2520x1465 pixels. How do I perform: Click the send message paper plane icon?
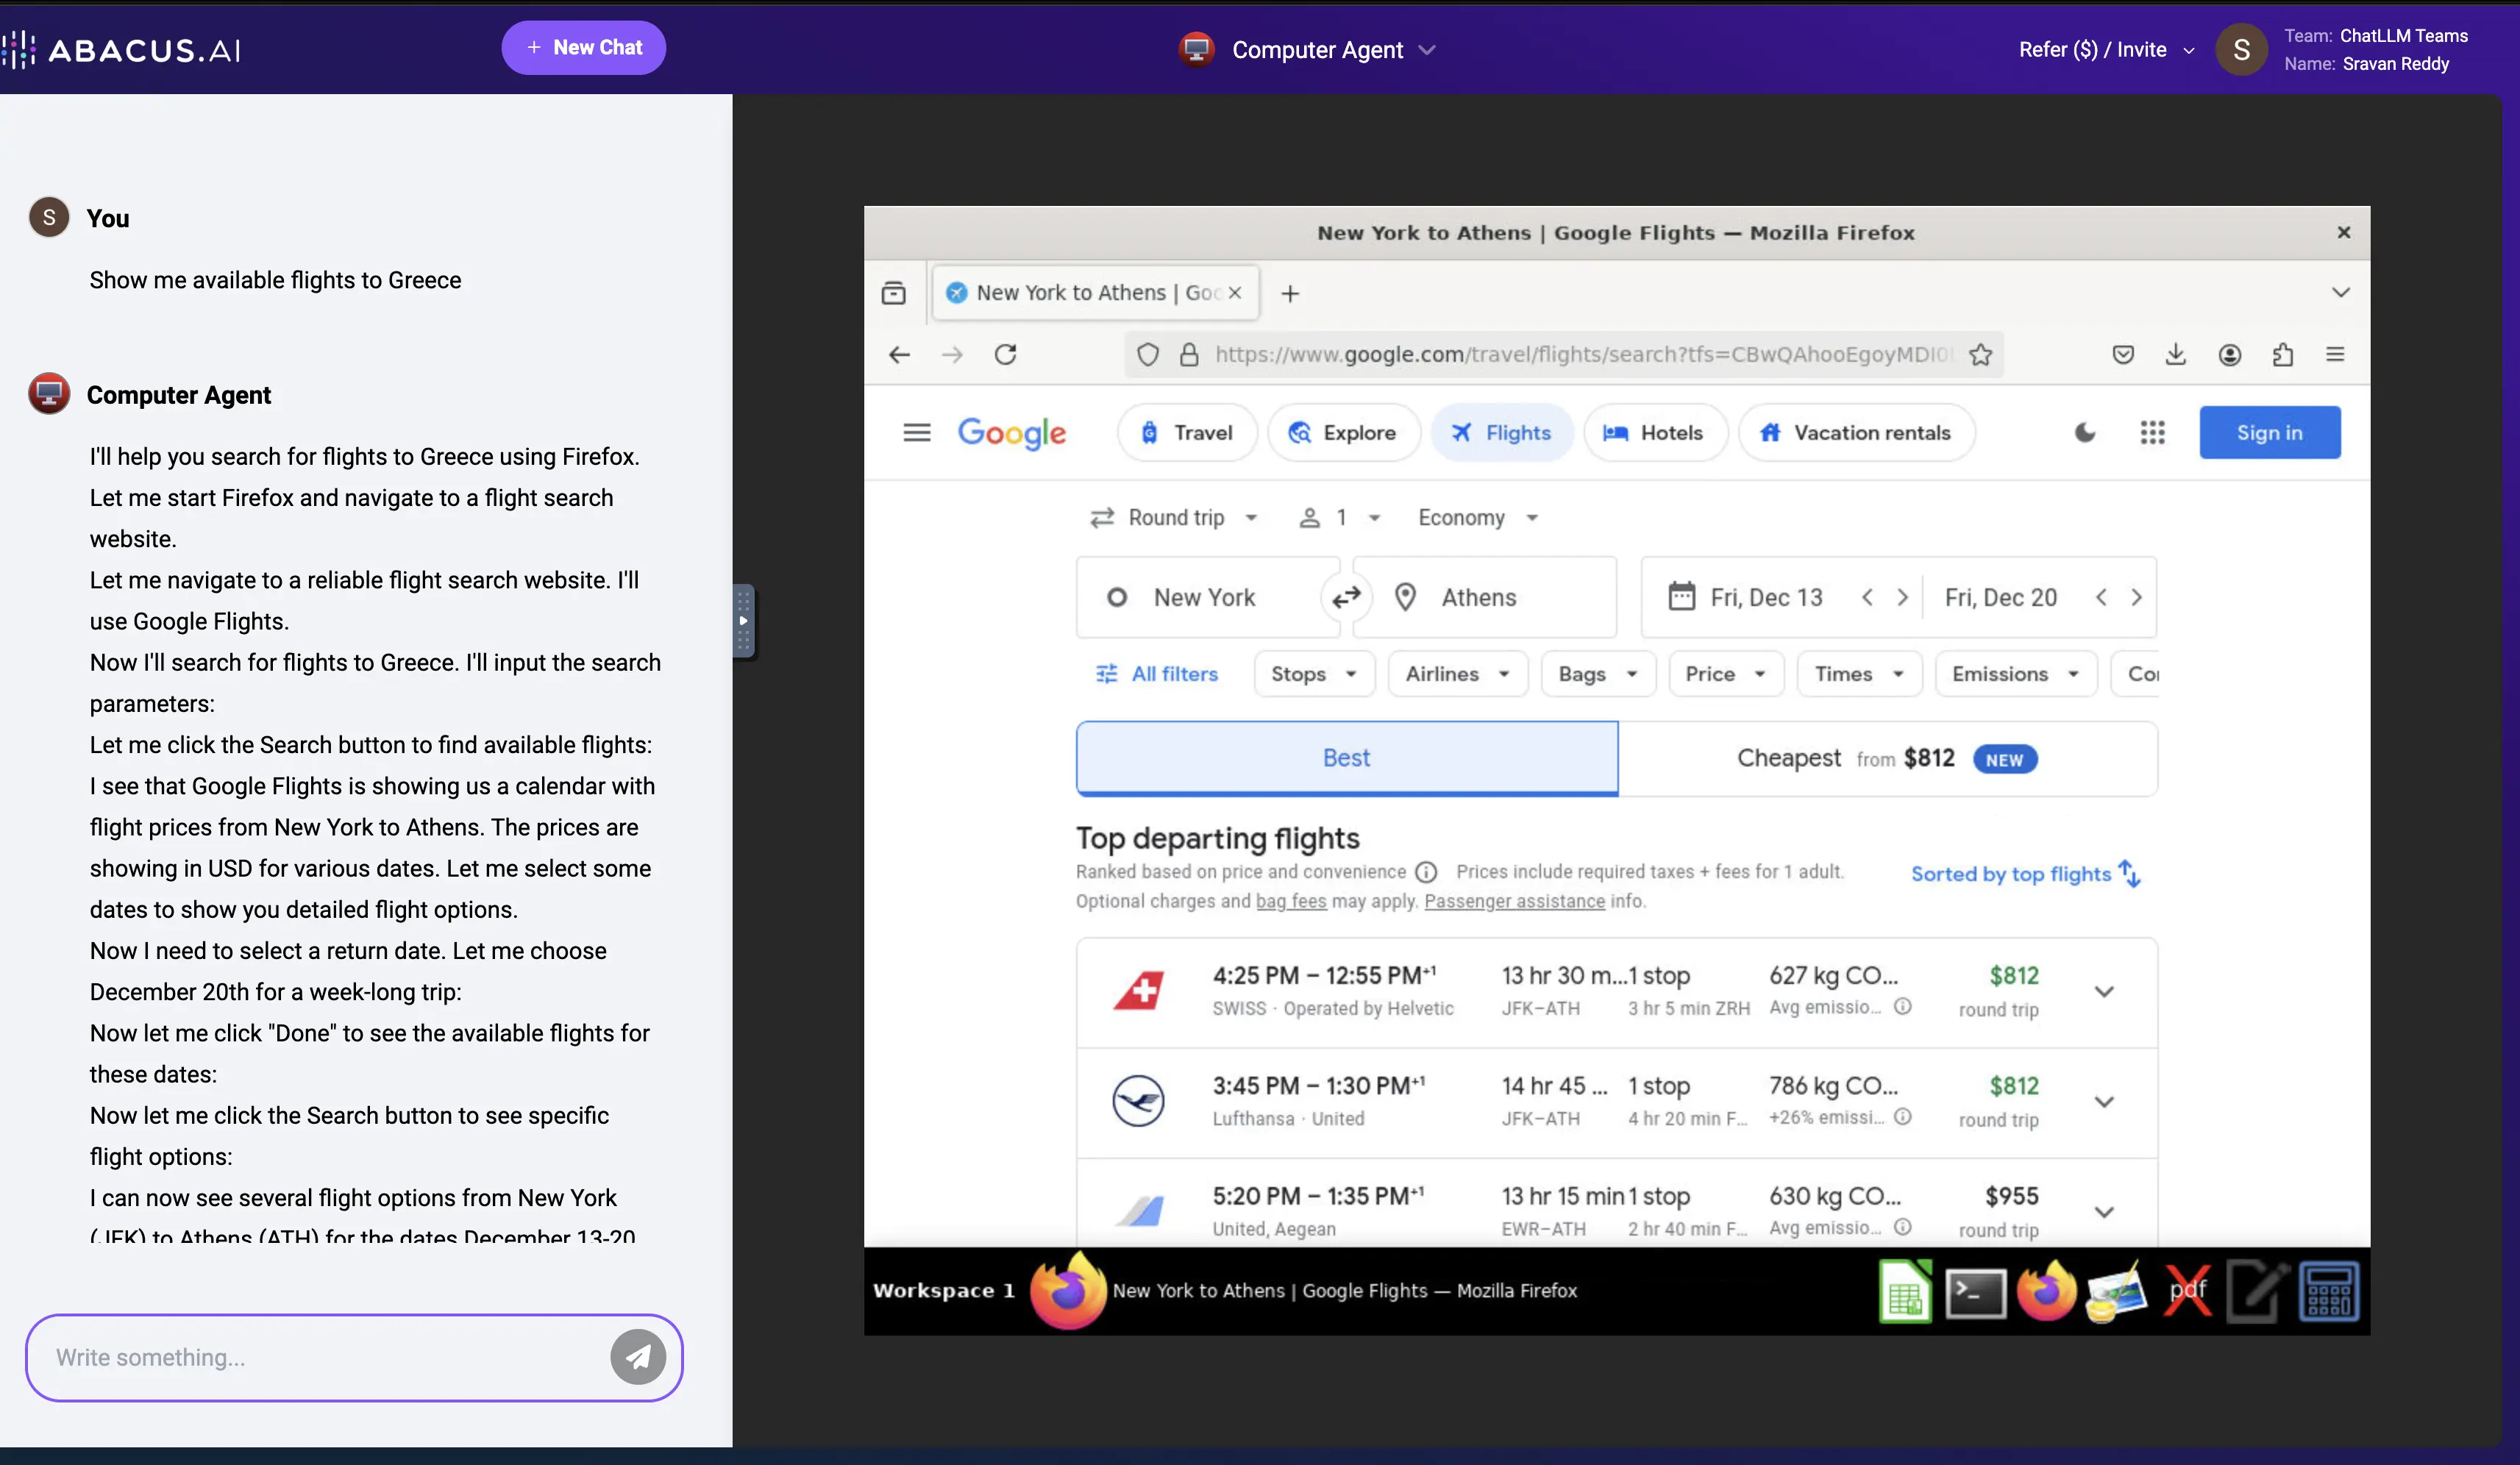[638, 1357]
